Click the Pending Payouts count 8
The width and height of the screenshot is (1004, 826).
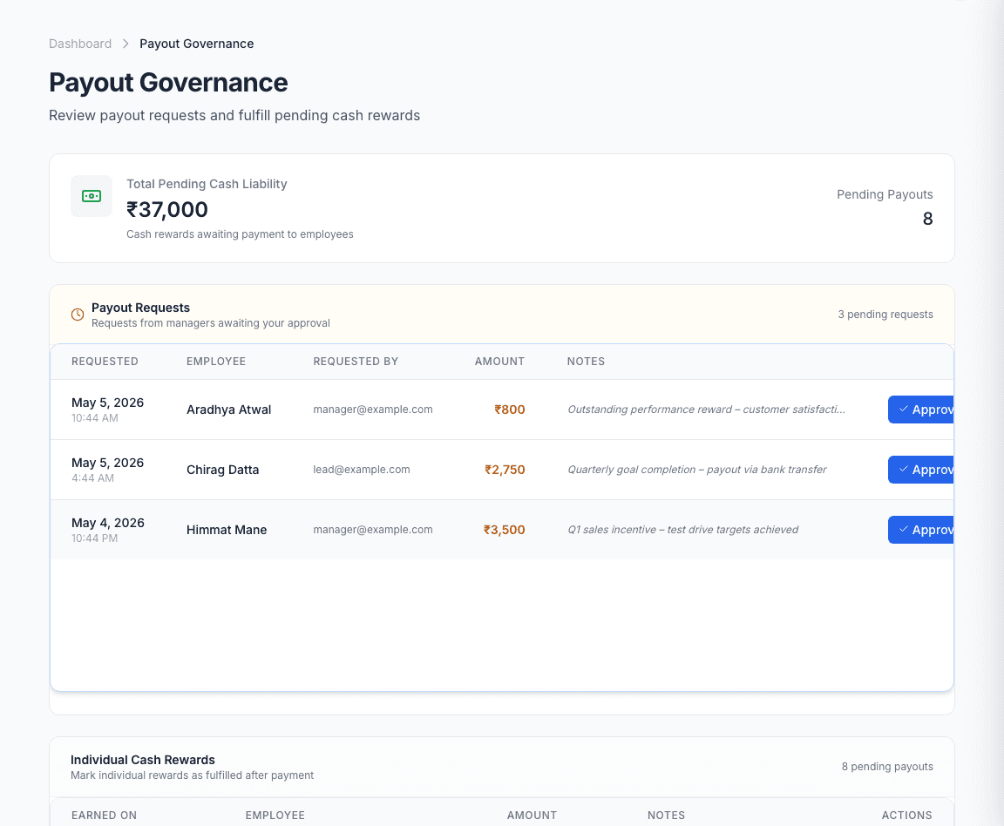coord(927,219)
